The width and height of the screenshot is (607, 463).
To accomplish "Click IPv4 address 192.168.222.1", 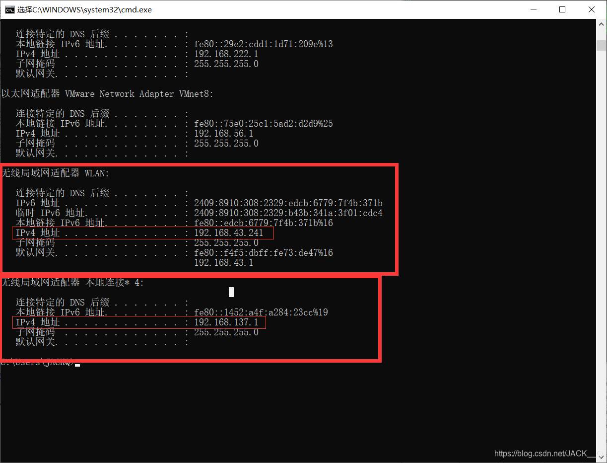I will [226, 54].
